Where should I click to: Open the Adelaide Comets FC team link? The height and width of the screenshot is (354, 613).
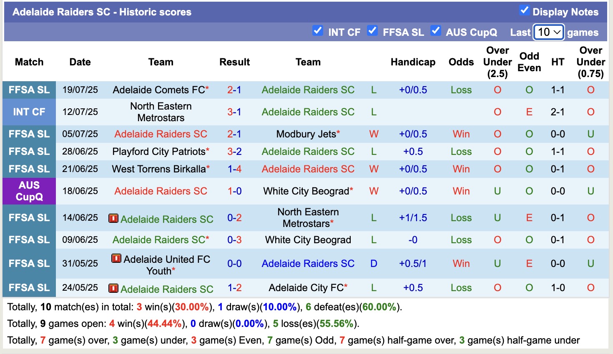coord(158,90)
